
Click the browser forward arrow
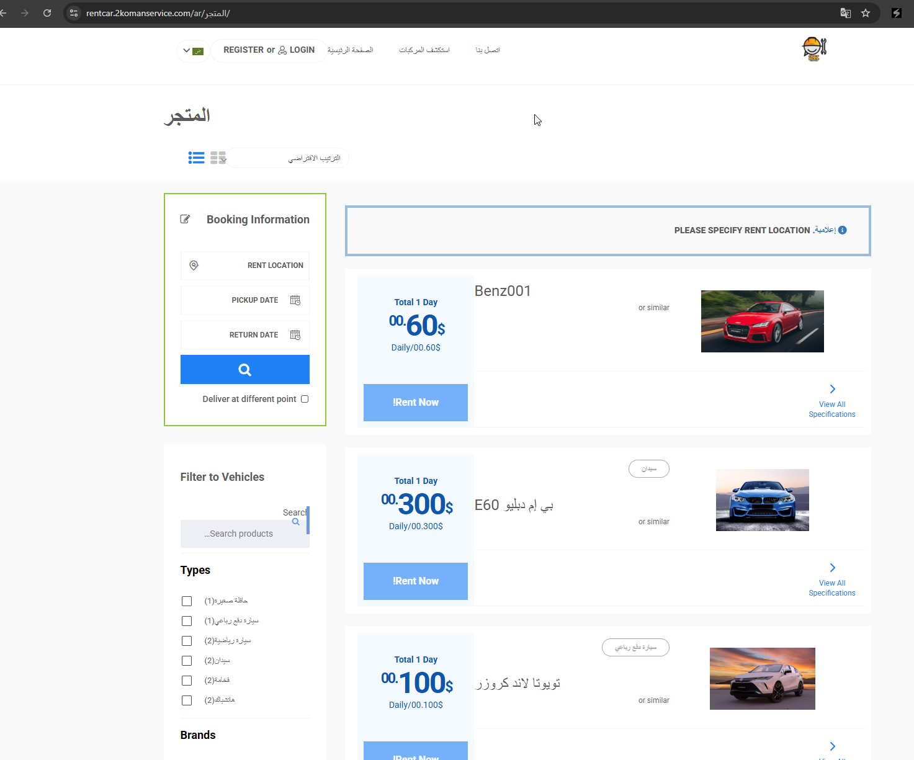tap(25, 13)
